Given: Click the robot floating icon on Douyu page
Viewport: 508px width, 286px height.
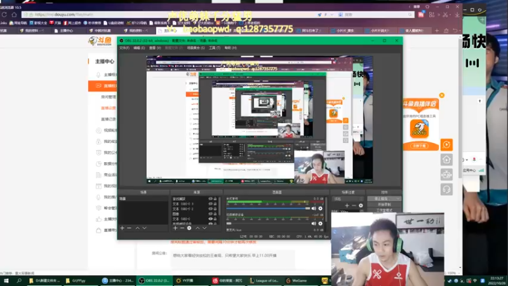Looking at the screenshot, I should point(446,174).
